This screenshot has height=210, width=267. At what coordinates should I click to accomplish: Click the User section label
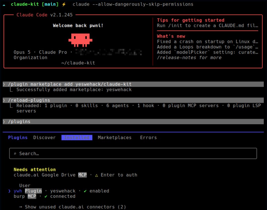pyautogui.click(x=25, y=186)
